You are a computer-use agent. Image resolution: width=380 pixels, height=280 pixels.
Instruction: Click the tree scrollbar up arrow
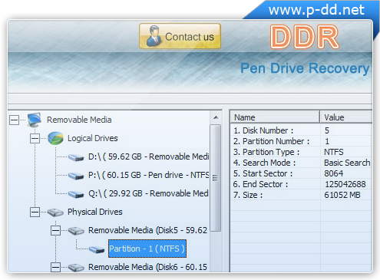tap(216, 117)
